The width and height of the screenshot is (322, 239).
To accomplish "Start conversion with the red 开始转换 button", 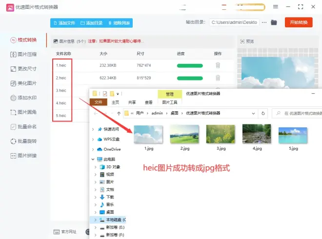I will click(x=299, y=22).
